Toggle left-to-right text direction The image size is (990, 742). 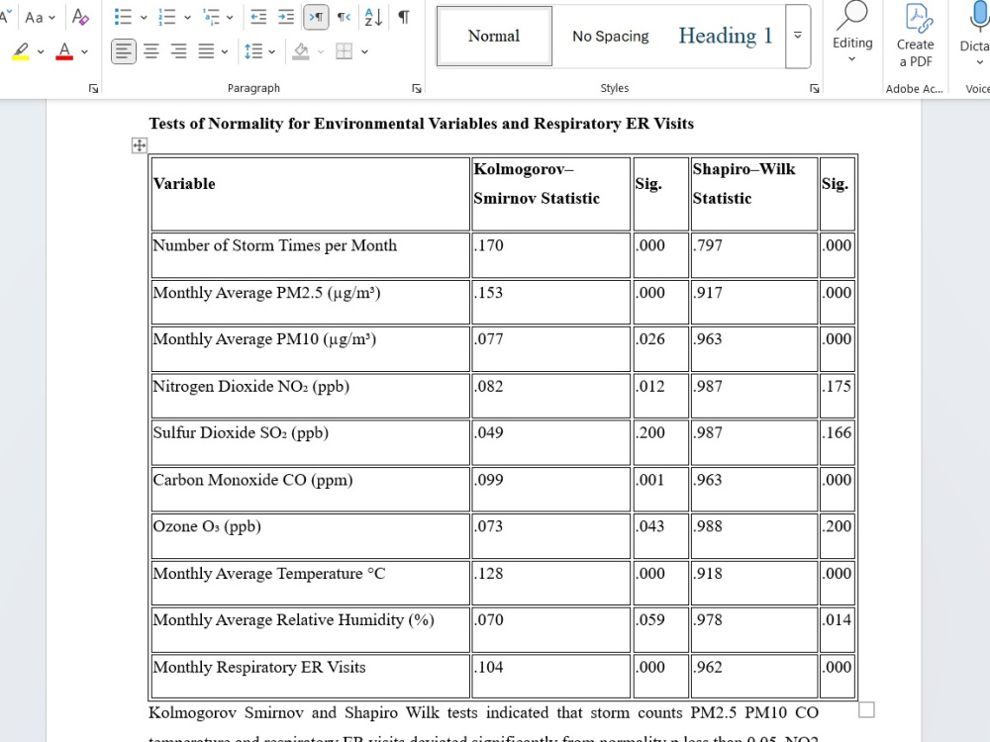tap(316, 17)
